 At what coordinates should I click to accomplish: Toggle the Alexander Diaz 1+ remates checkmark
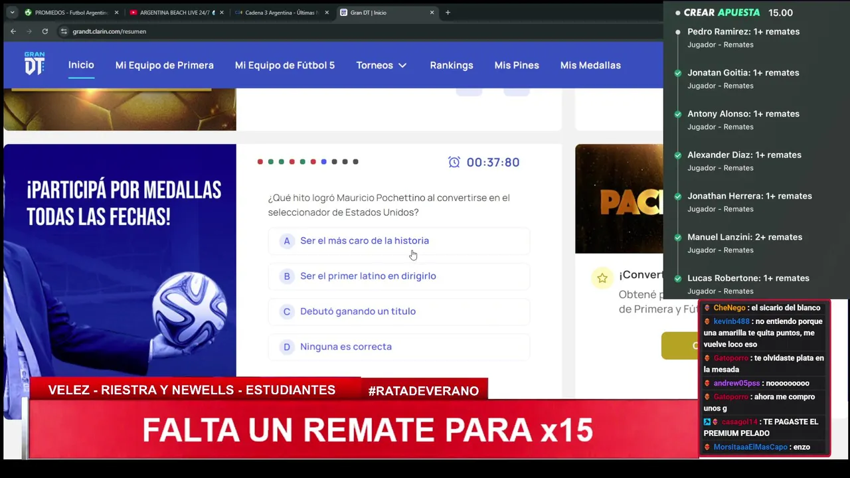pos(678,155)
